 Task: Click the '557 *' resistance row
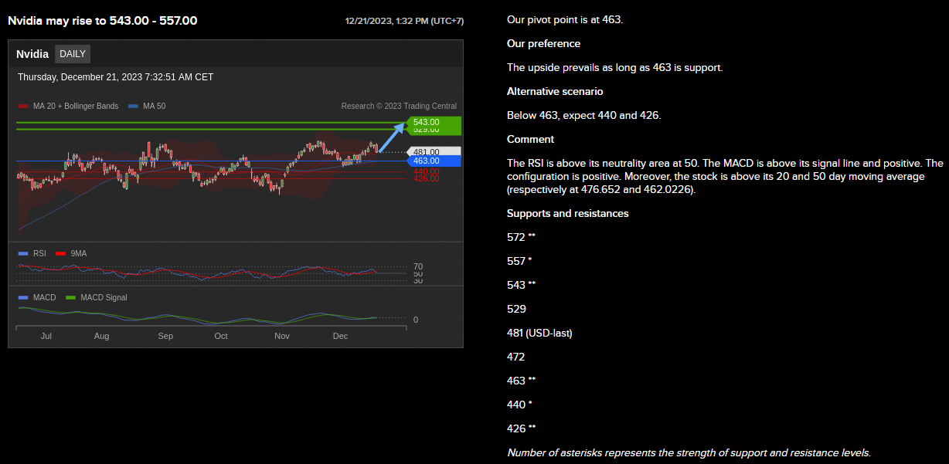[519, 261]
